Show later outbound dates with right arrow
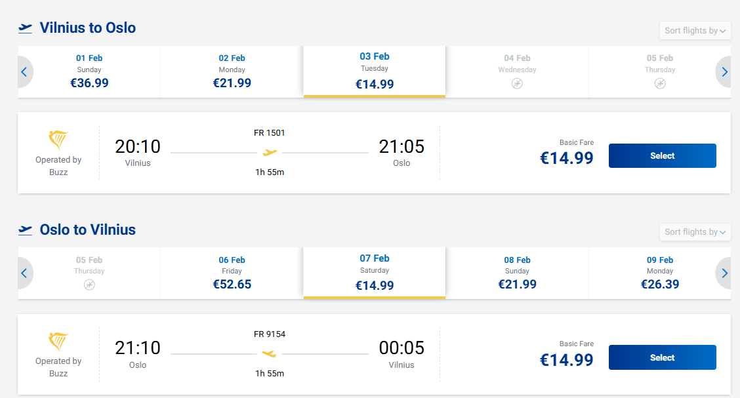Image resolution: width=740 pixels, height=398 pixels. point(724,72)
